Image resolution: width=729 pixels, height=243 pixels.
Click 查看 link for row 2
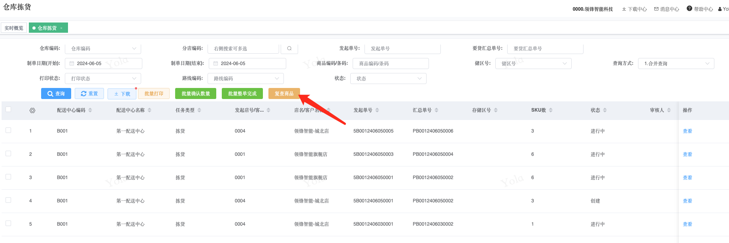687,154
